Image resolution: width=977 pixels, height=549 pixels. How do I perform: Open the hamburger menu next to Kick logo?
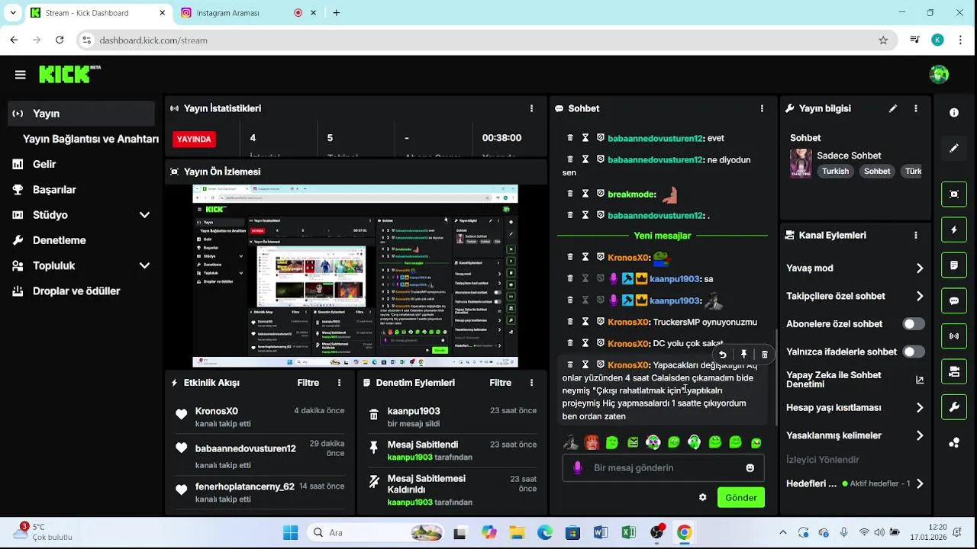tap(20, 74)
